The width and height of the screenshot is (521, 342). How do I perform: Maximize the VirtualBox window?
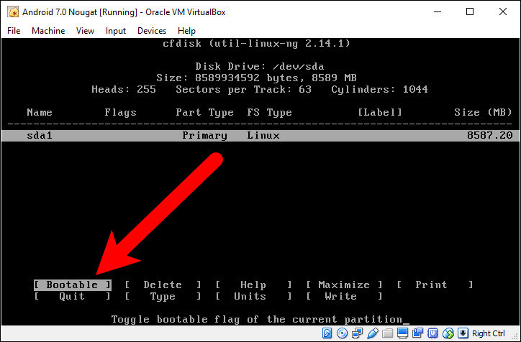(x=470, y=12)
